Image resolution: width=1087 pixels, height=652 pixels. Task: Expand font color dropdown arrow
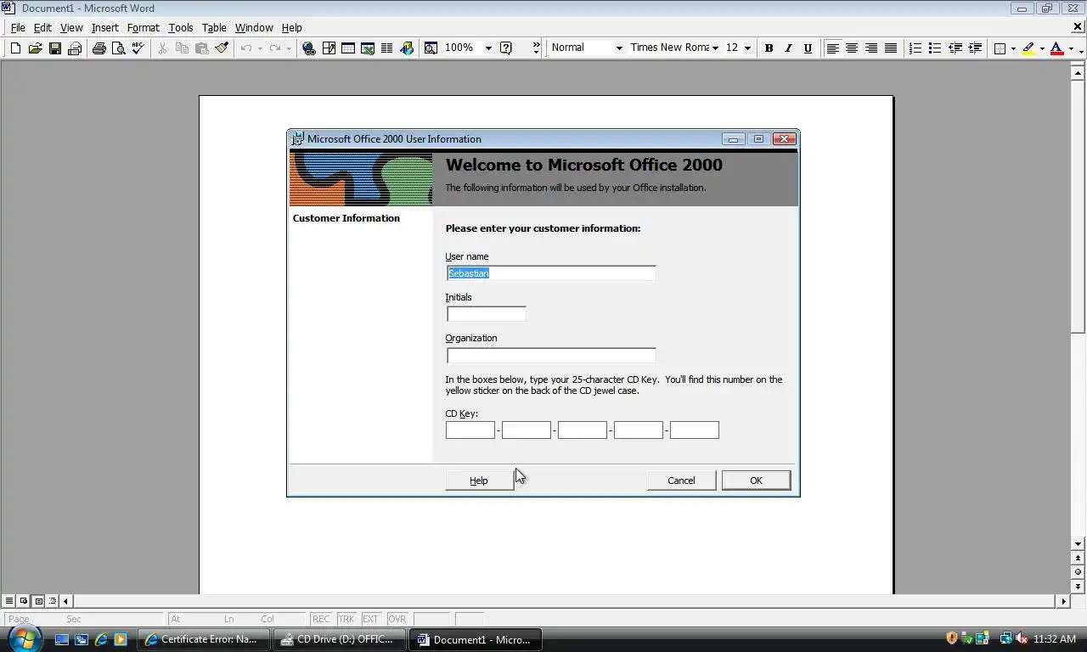[x=1071, y=48]
